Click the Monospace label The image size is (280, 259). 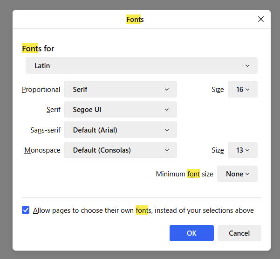tap(42, 150)
